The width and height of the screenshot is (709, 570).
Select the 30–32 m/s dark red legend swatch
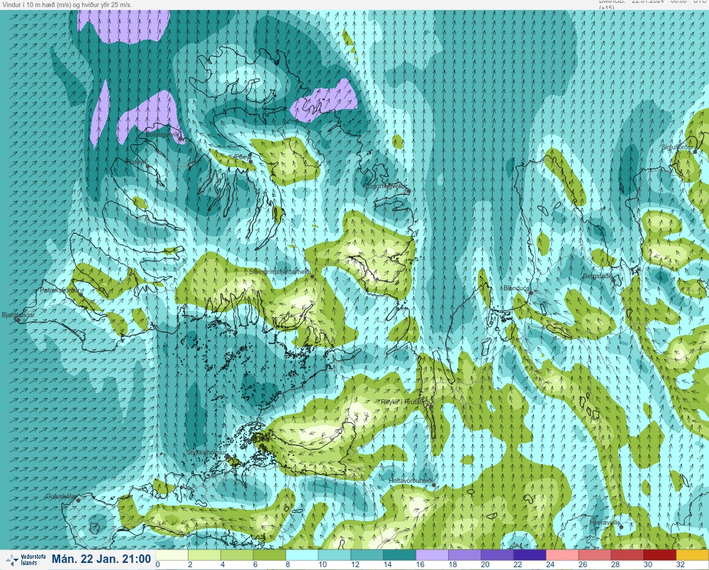click(x=660, y=555)
